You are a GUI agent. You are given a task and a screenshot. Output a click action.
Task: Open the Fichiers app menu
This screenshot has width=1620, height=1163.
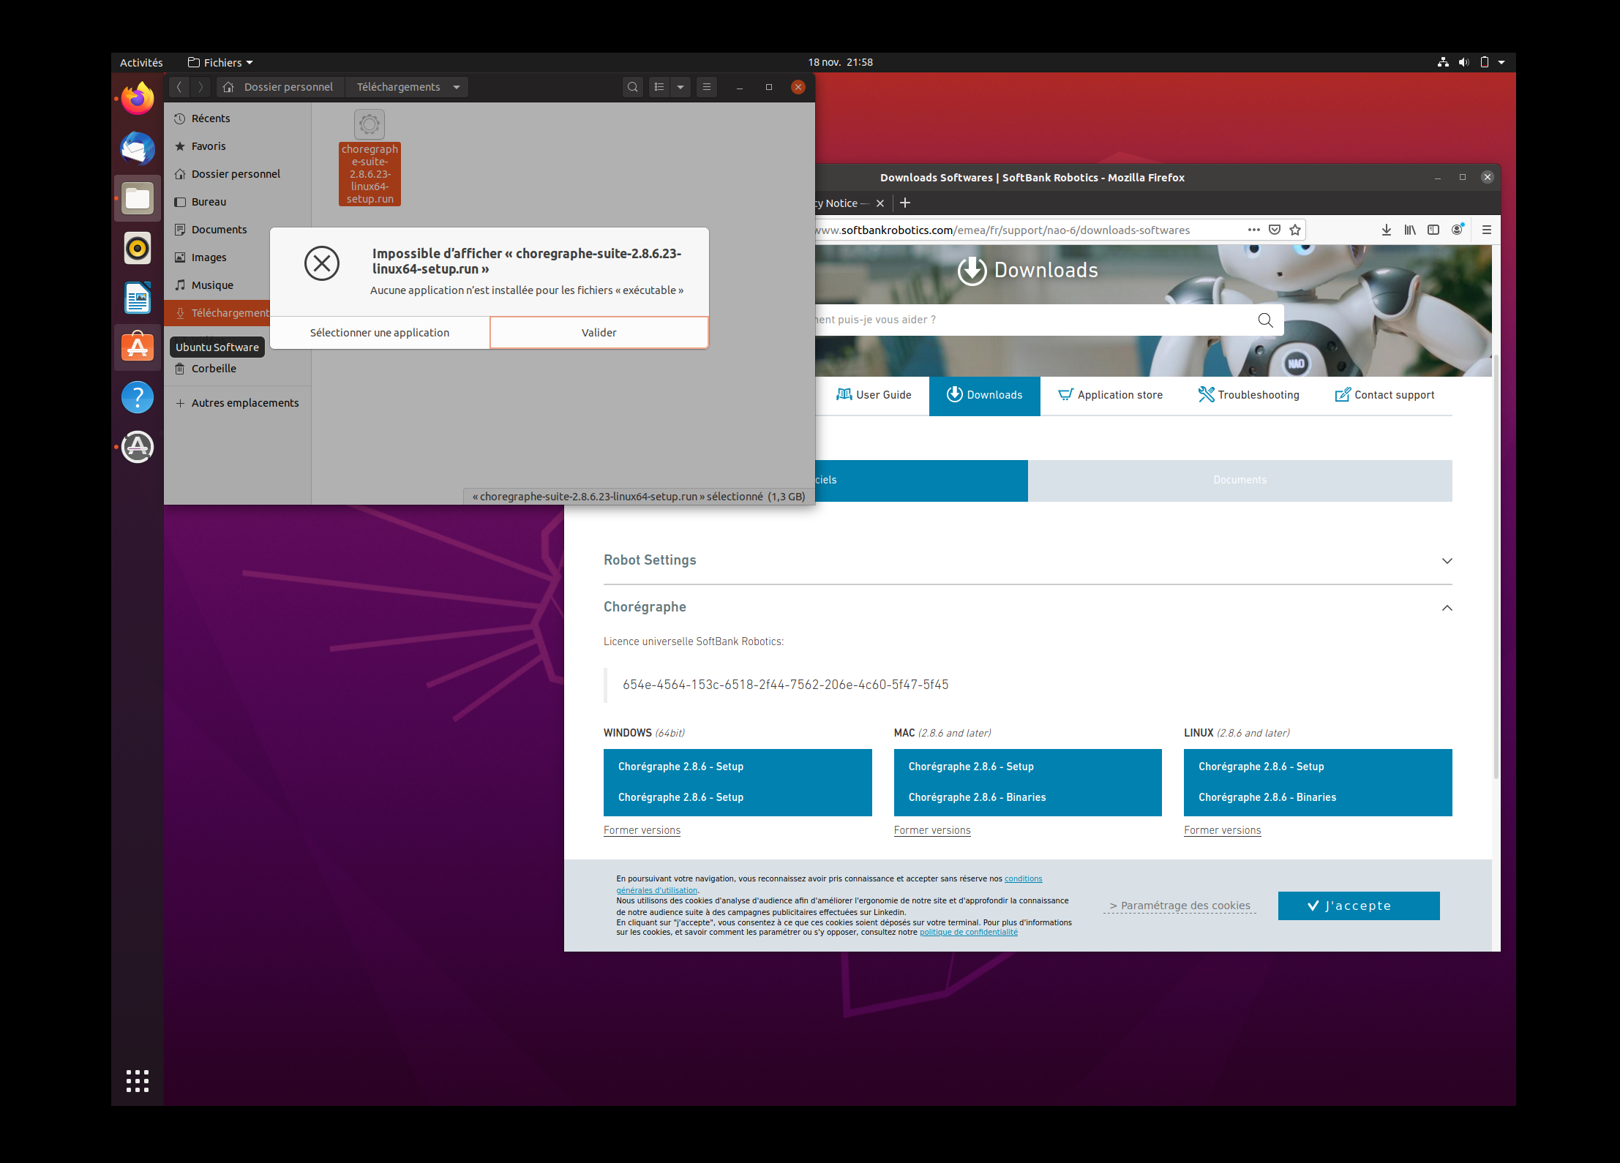click(221, 62)
